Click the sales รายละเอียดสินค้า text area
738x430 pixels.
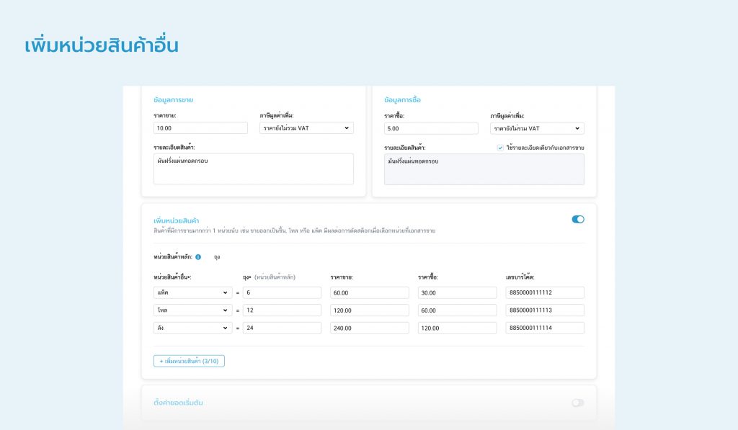[x=254, y=169]
